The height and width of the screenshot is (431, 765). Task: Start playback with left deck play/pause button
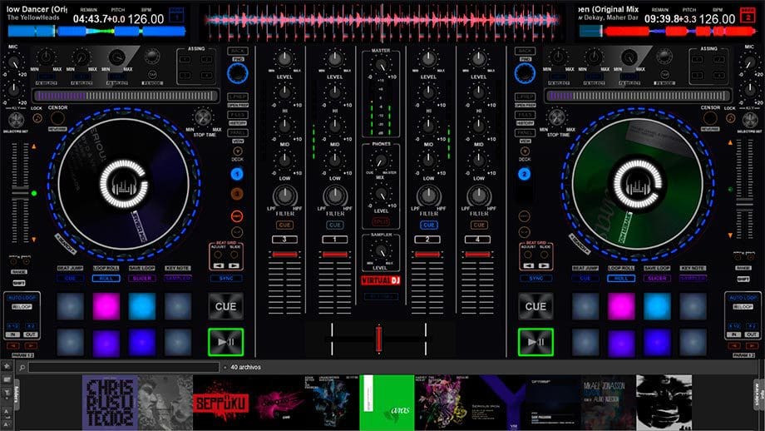pos(225,342)
